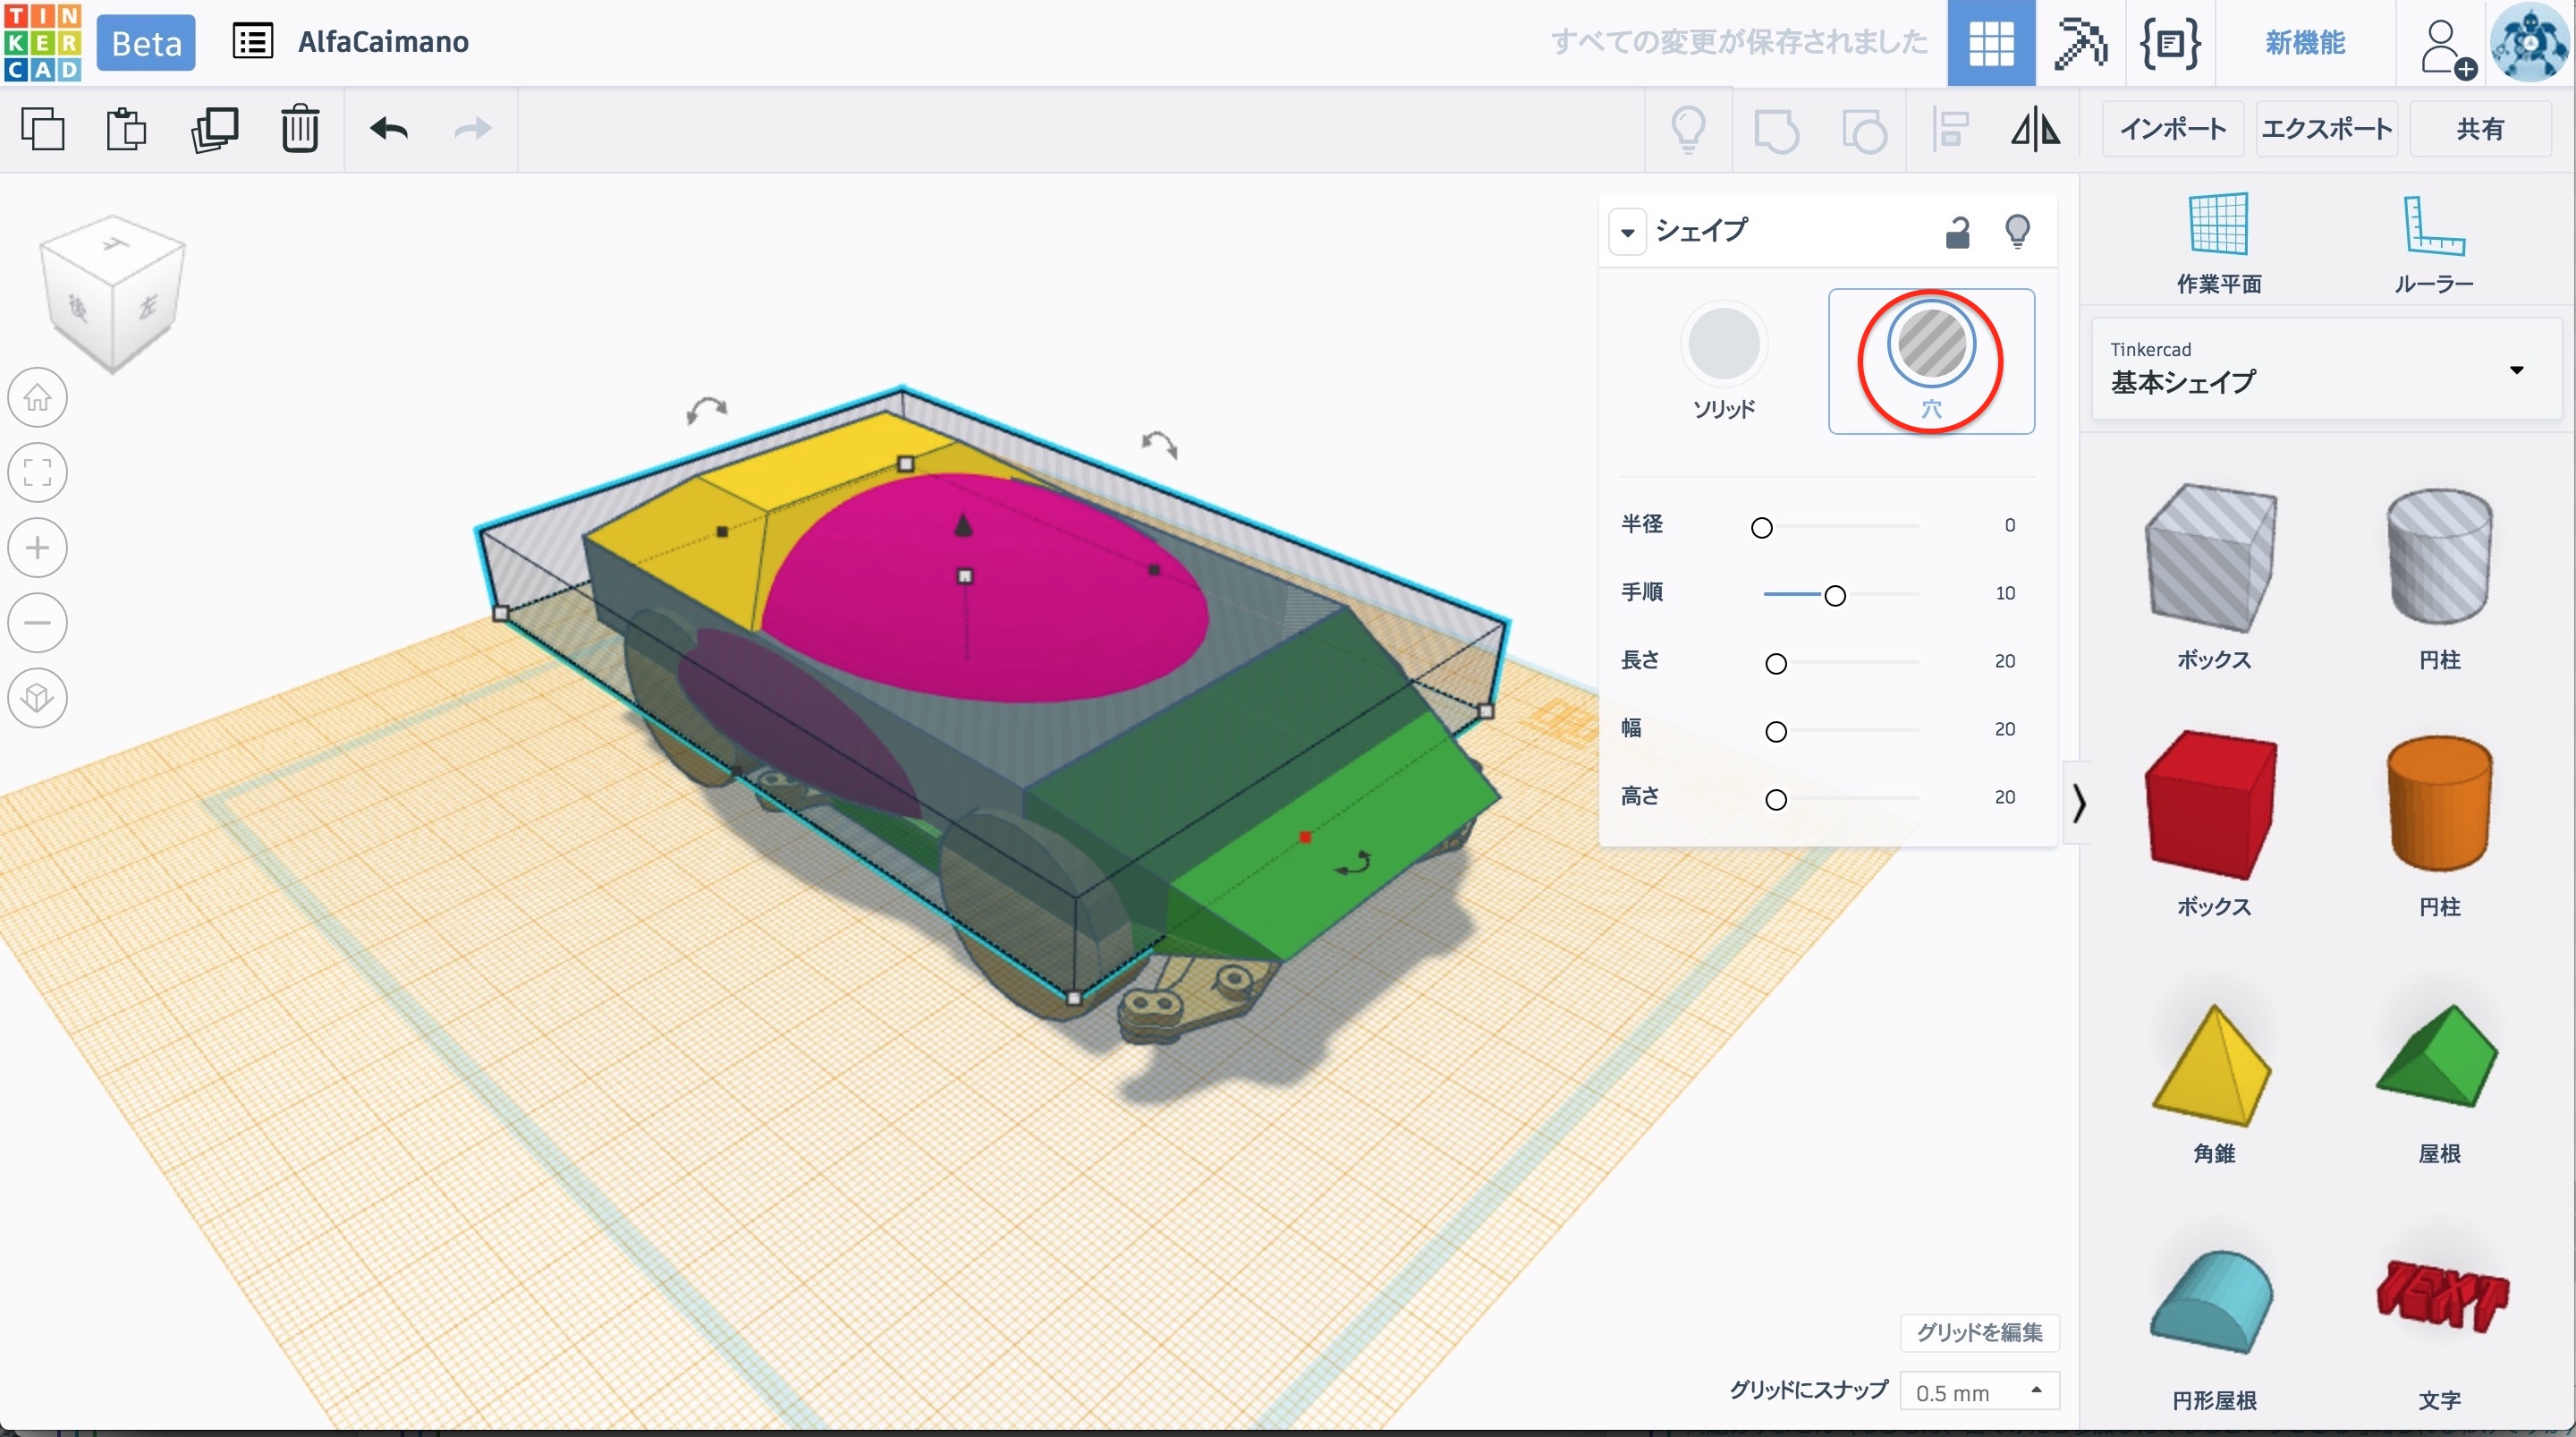Click the pickaxe blocks mode icon
Screen dimensions: 2576x1437
[2079, 43]
